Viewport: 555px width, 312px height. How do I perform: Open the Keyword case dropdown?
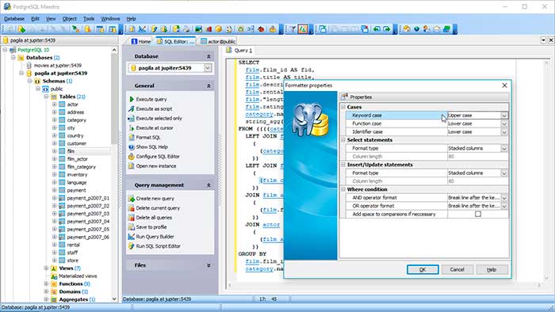tap(504, 116)
